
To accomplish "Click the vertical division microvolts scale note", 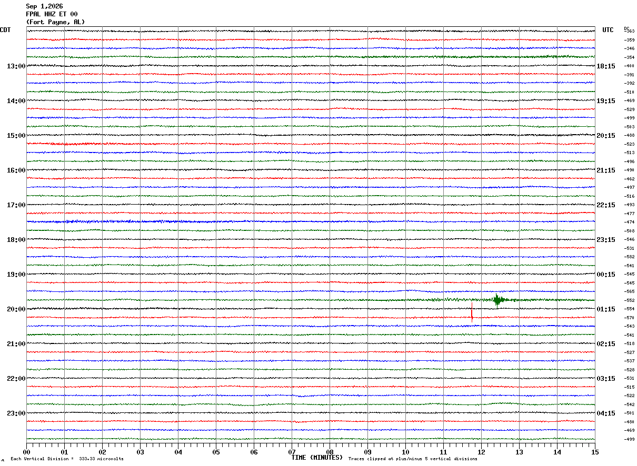I will tap(67, 459).
